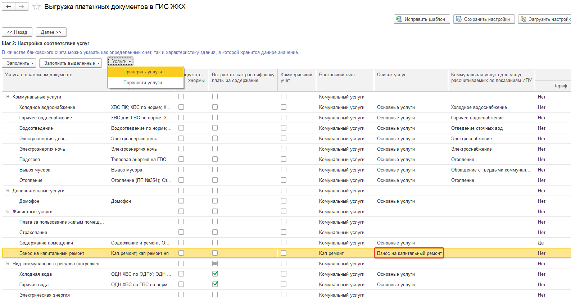Screen dimensions: 571x302
Task: Toggle расшифровка checkbox in Вид коммунального ресурса row
Action: coord(215,263)
